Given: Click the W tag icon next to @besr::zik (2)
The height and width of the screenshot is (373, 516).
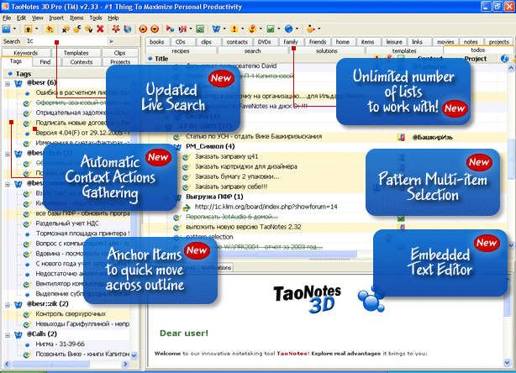Looking at the screenshot, I should tap(18, 304).
